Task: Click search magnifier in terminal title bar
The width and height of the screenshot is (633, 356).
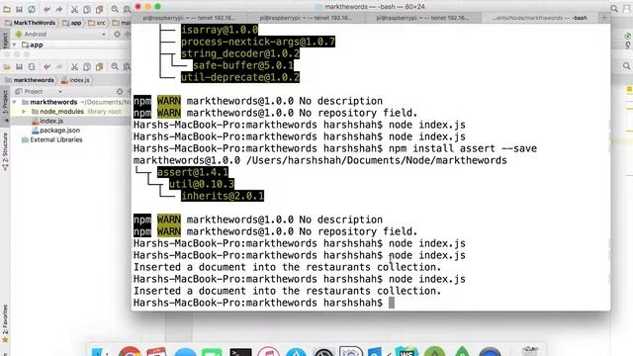Action: click(614, 8)
